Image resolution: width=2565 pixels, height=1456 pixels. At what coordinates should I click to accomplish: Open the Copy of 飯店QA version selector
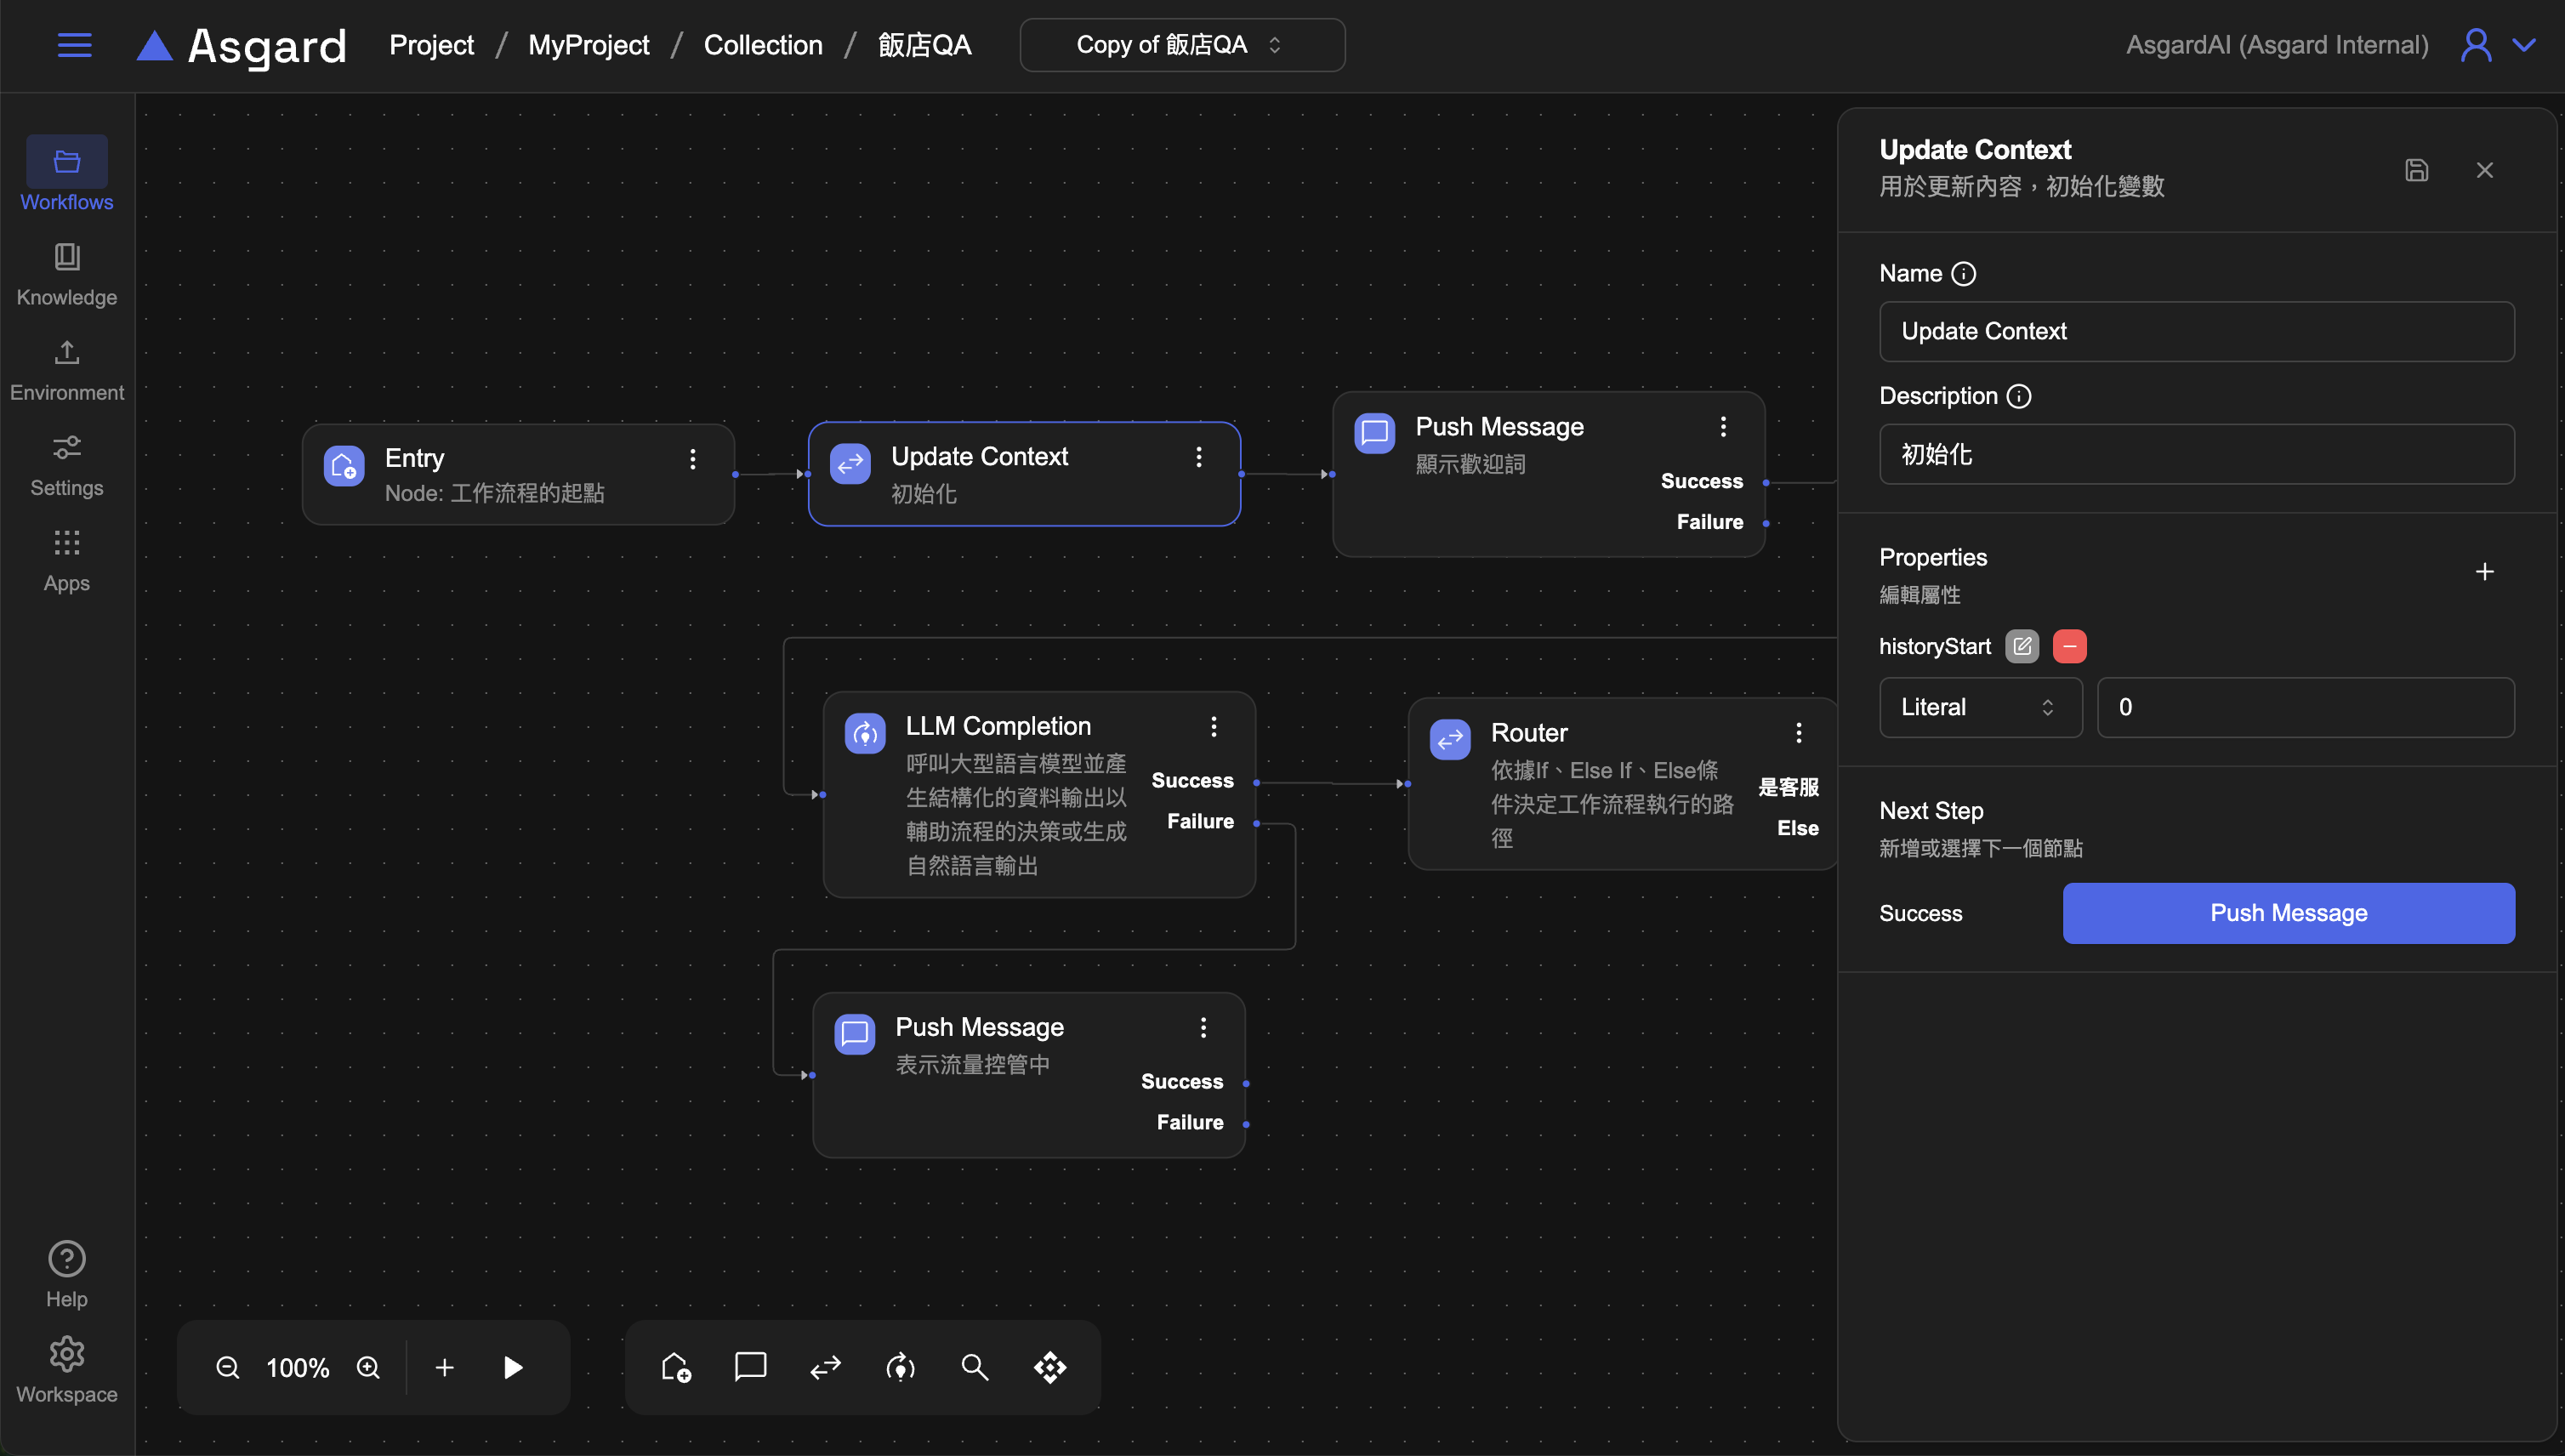point(1181,45)
